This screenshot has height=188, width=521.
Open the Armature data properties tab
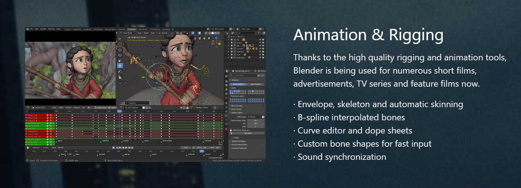click(x=226, y=116)
